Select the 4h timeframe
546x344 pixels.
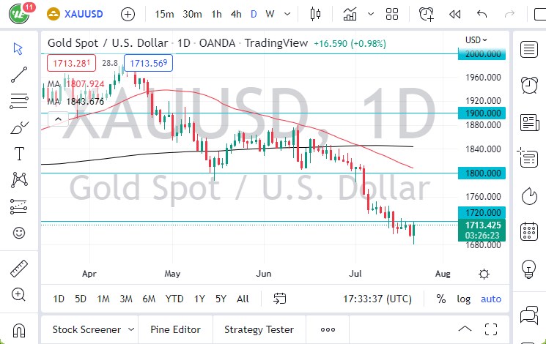(235, 14)
